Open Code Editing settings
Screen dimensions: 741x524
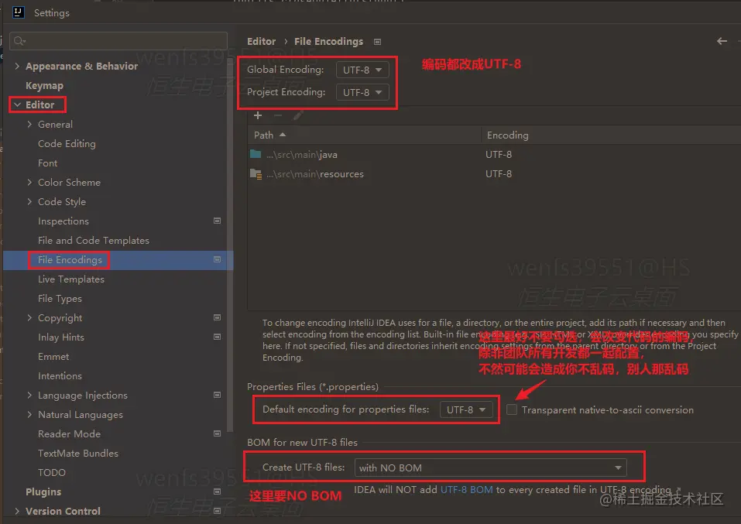[67, 144]
